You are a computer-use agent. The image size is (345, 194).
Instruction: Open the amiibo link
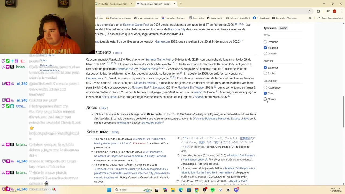pyautogui.click(x=198, y=92)
